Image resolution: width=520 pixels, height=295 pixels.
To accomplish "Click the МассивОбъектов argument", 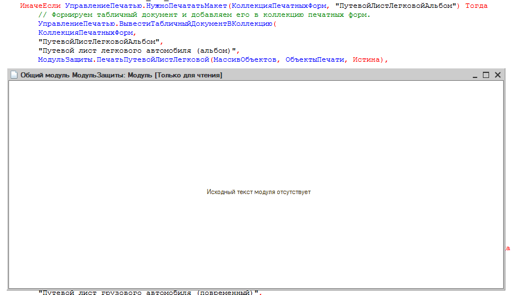I will pos(245,59).
